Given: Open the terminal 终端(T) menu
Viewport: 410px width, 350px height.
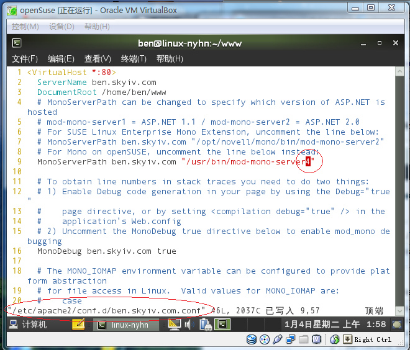Looking at the screenshot, I should (x=134, y=59).
